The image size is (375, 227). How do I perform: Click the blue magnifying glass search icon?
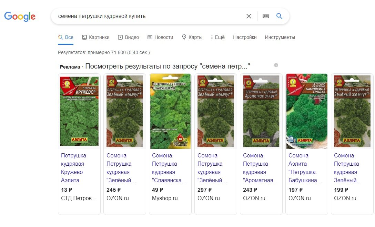click(280, 16)
